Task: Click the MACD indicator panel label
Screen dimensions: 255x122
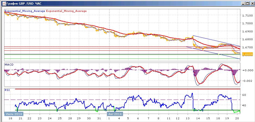Action: [9, 65]
